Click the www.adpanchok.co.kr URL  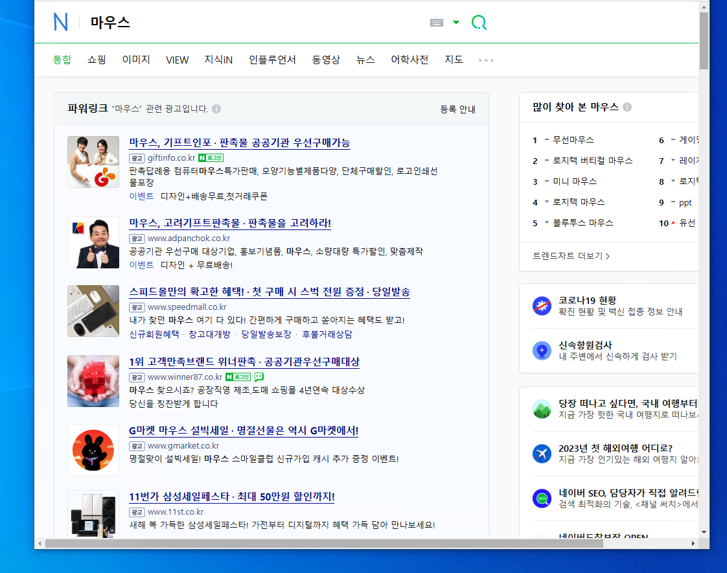pyautogui.click(x=189, y=238)
